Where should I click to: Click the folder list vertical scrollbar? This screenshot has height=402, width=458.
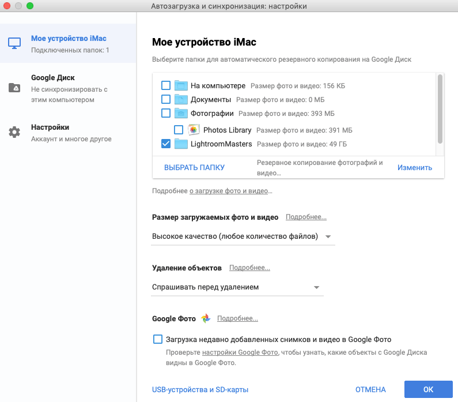coord(440,109)
